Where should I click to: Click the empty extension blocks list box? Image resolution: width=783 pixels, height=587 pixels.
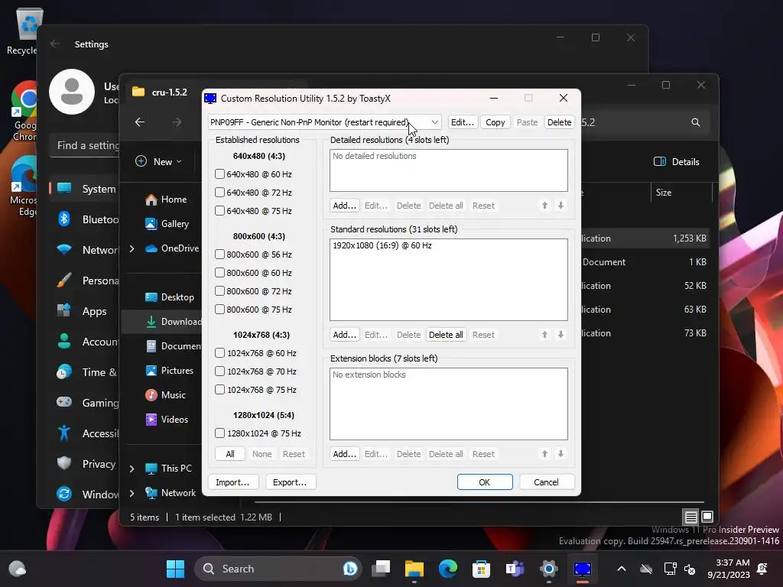click(448, 404)
